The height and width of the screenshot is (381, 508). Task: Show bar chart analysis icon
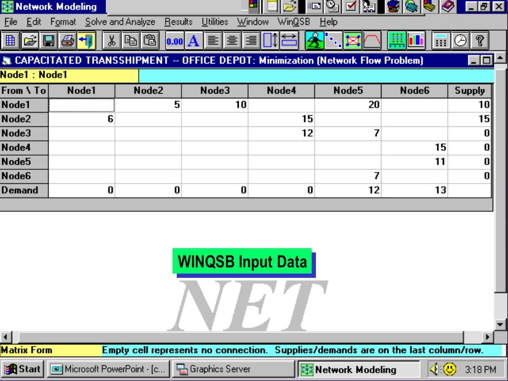click(x=416, y=41)
